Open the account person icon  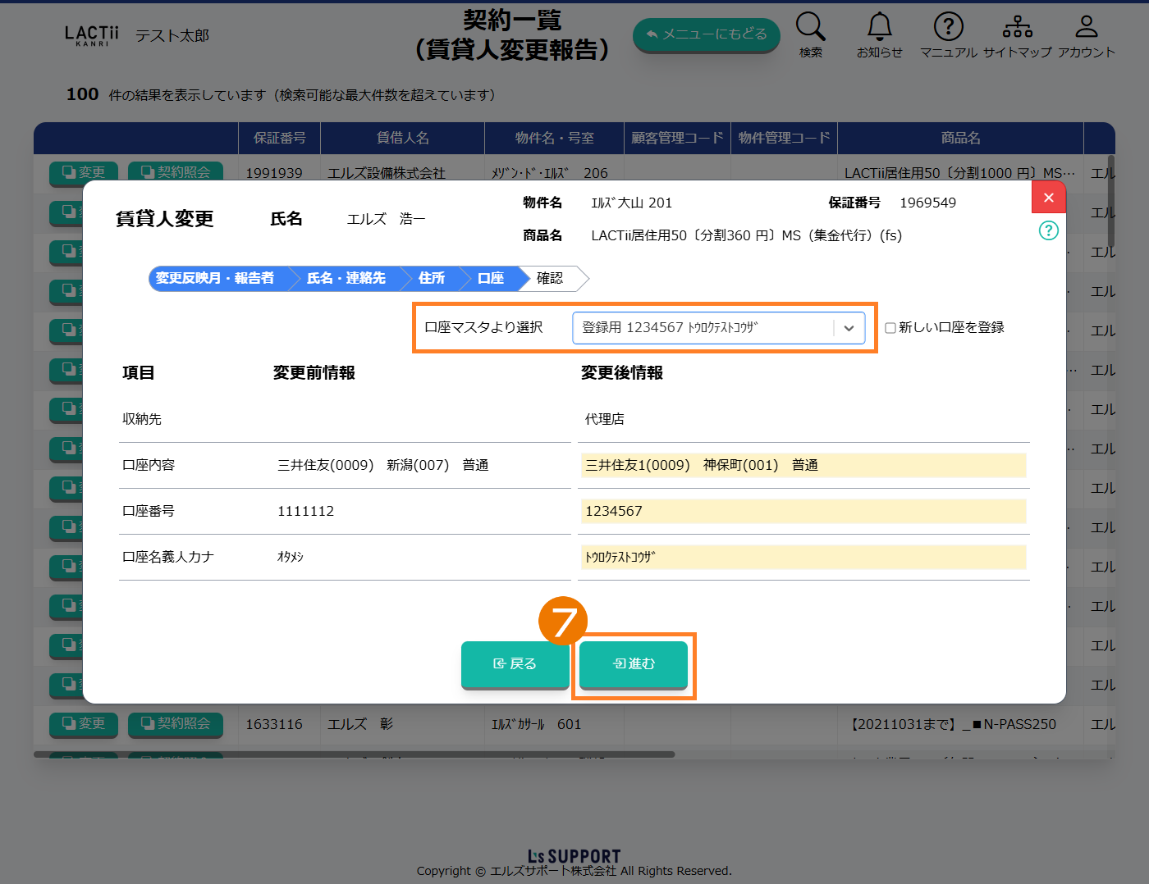[x=1086, y=27]
